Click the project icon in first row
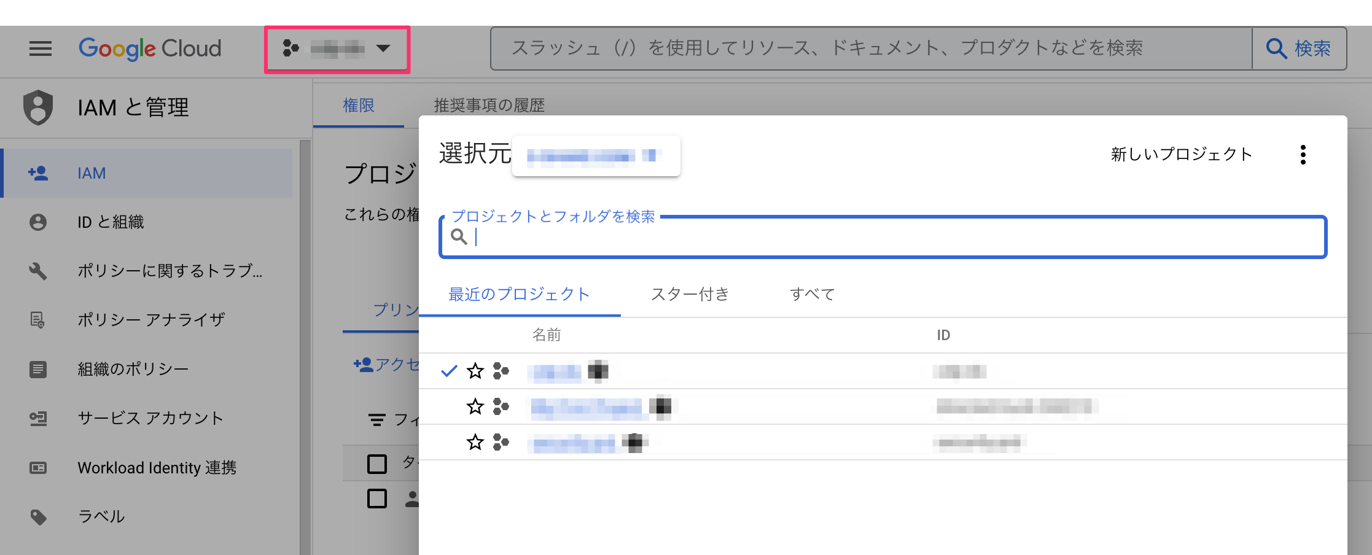Image resolution: width=1372 pixels, height=555 pixels. (x=501, y=371)
